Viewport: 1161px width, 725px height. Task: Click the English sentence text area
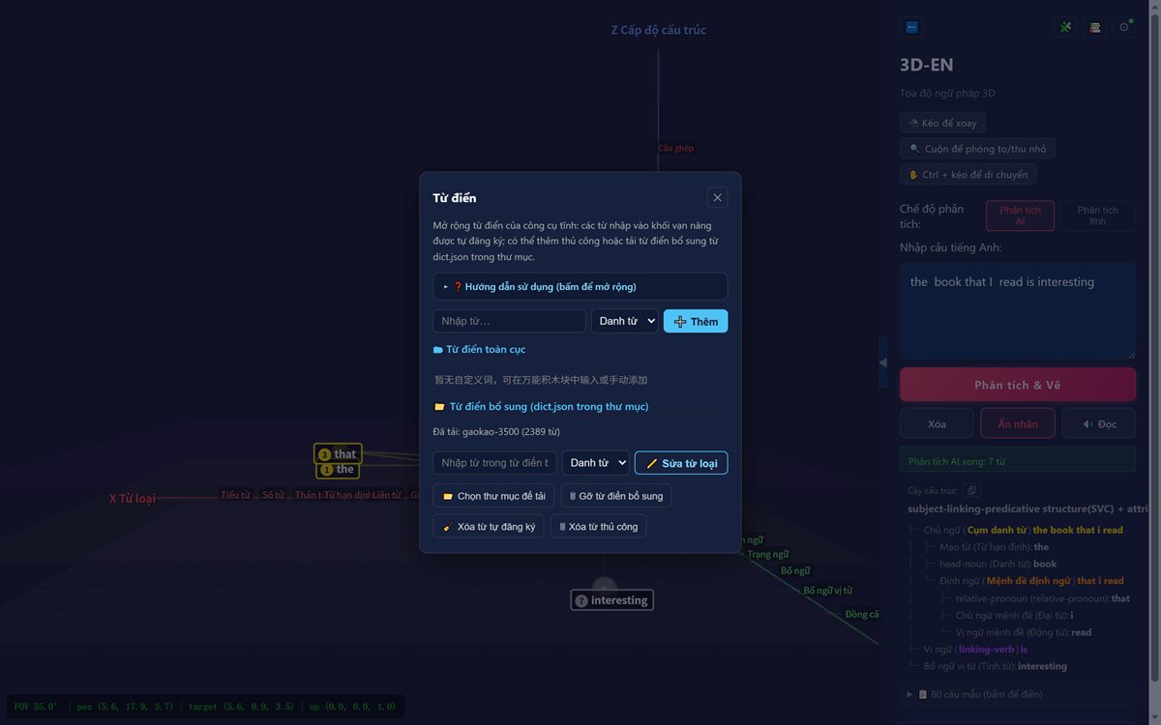click(x=1018, y=311)
